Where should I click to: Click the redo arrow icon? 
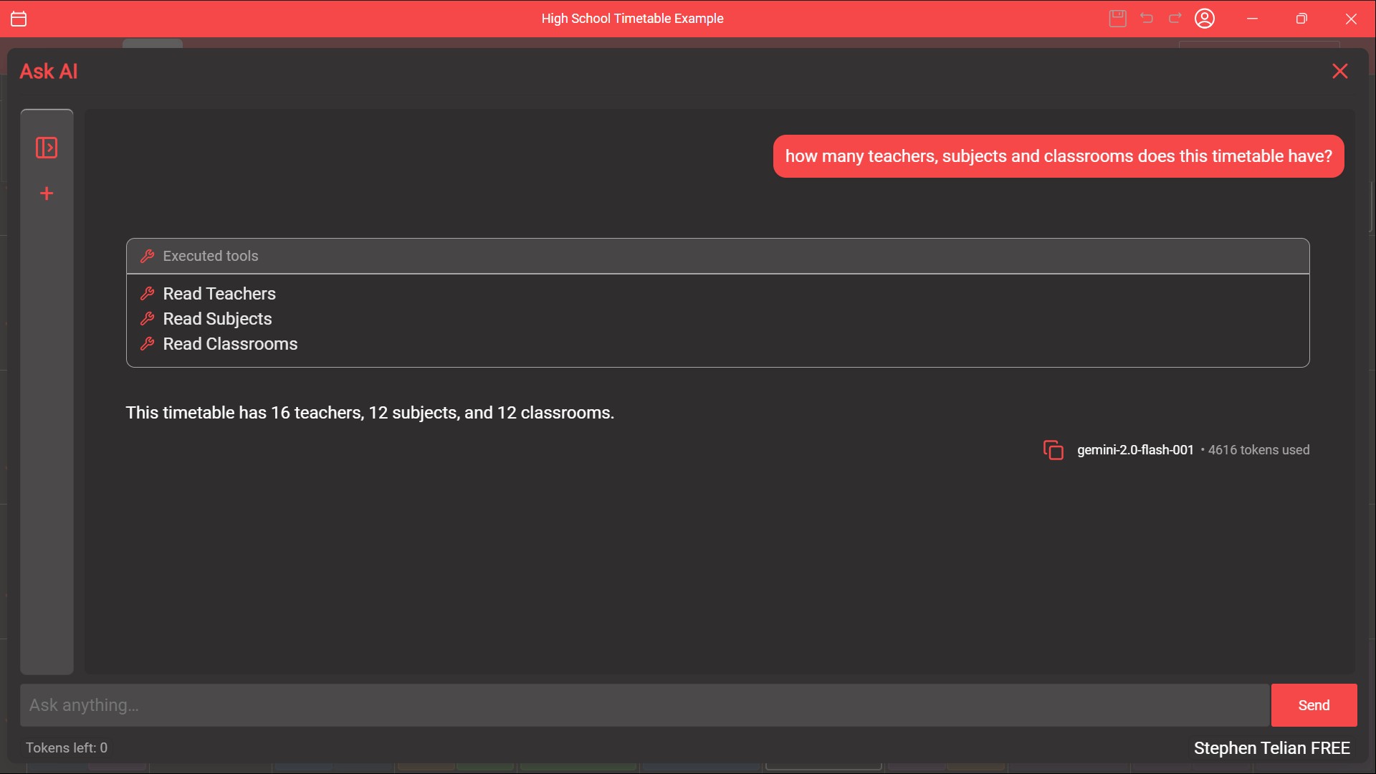coord(1175,19)
